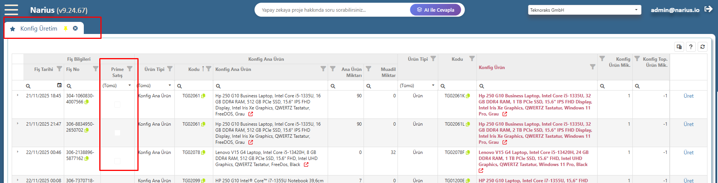
Task: Open filter for Fiş Tarihi column
Action: (59, 69)
